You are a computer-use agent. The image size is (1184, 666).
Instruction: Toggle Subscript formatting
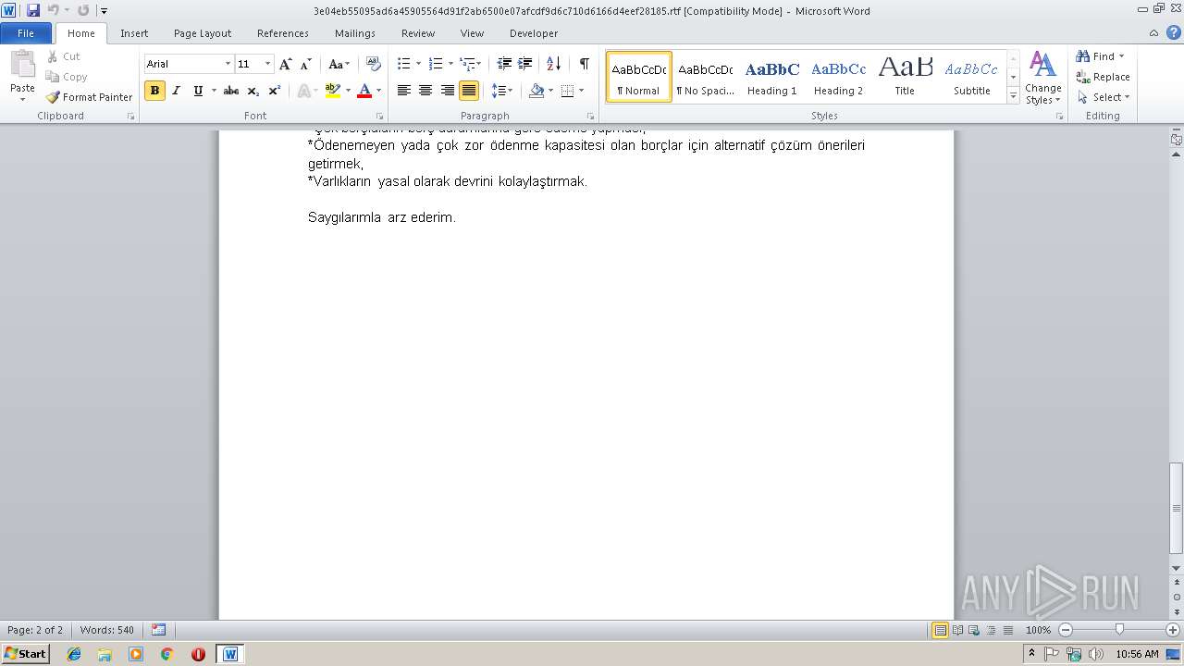tap(253, 91)
